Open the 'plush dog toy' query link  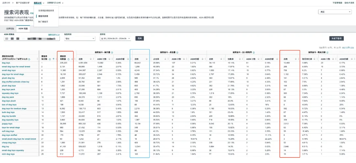click(8, 78)
